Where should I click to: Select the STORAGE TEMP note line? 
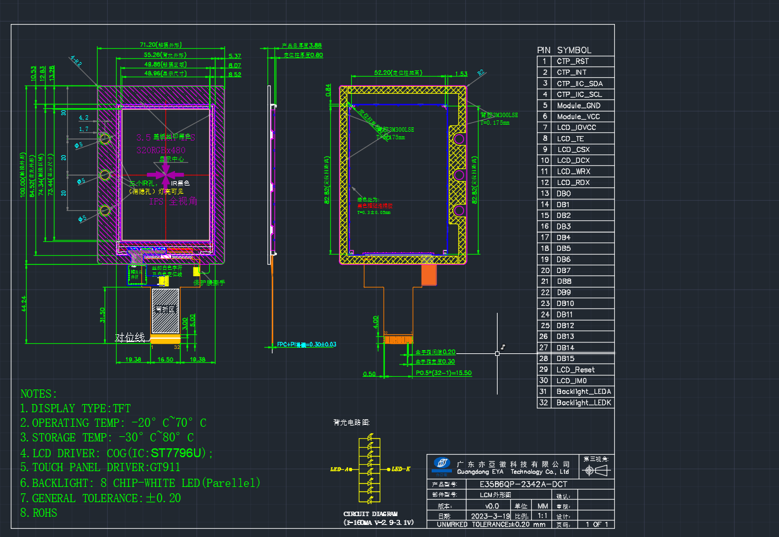point(107,438)
